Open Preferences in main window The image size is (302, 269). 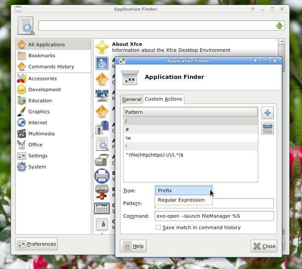pos(37,244)
